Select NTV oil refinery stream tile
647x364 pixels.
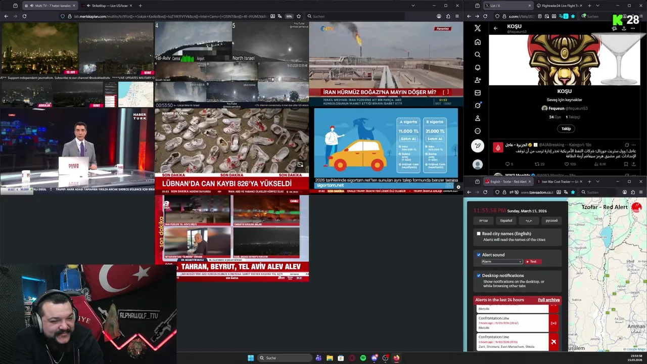point(386,64)
